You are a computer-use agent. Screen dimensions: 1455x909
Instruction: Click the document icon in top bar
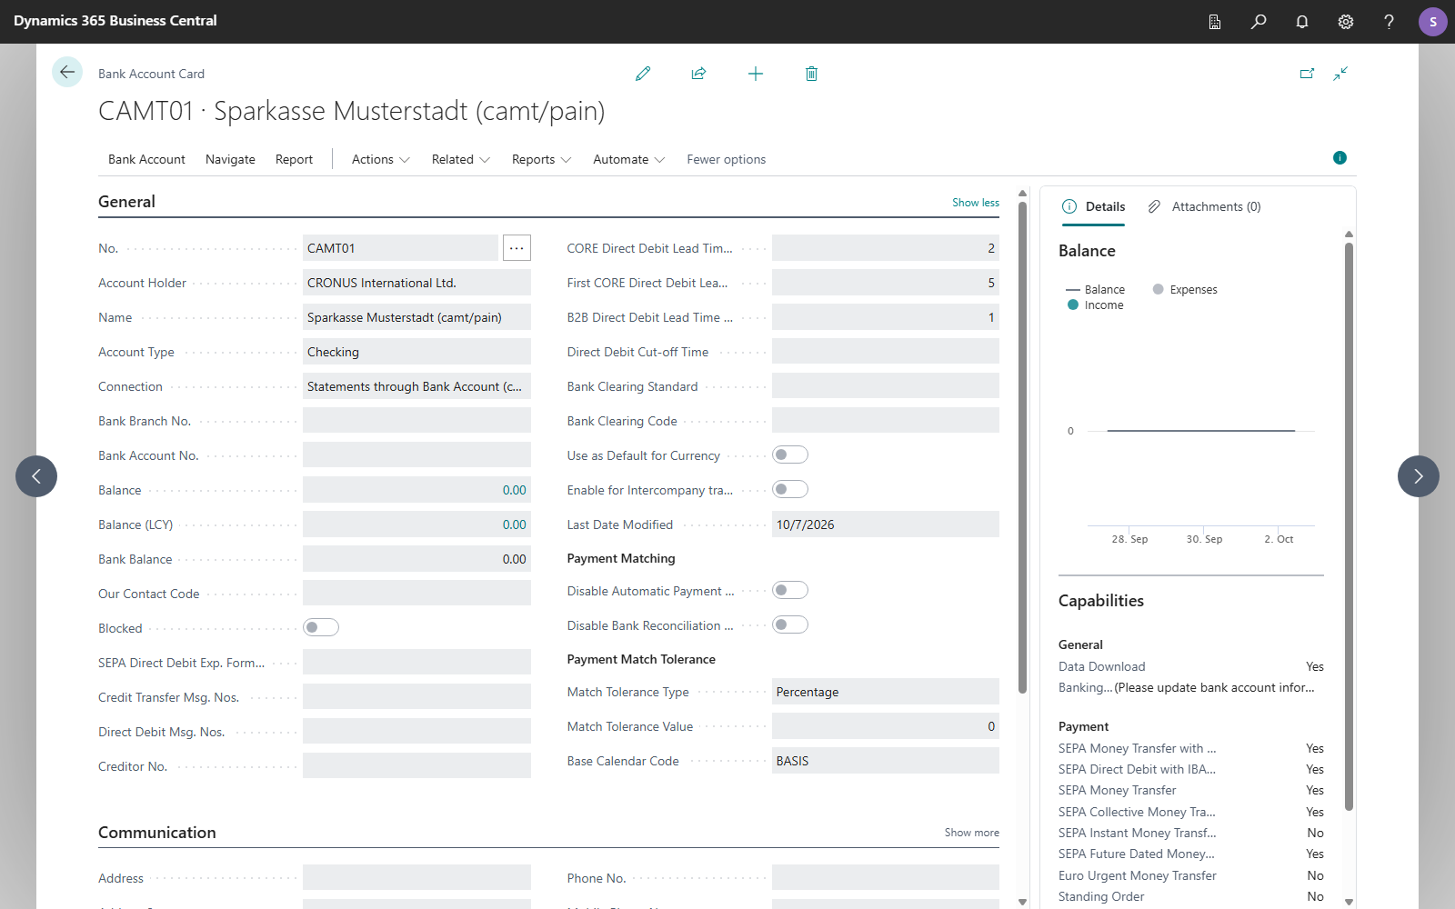point(1215,21)
